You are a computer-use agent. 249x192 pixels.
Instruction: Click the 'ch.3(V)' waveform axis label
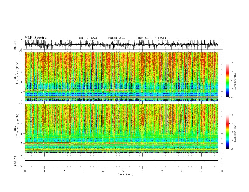click(15, 161)
